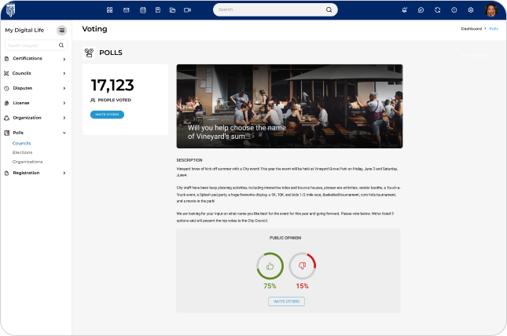Select Elections under Polls
The width and height of the screenshot is (507, 336).
[x=22, y=152]
